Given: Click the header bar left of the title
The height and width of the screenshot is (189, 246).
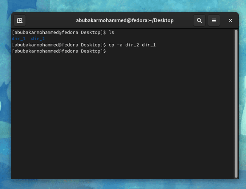Looking at the screenshot, I should (x=49, y=20).
